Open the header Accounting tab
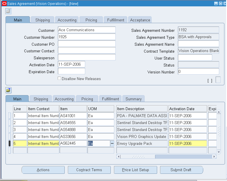227x181 pixels. tap(67, 20)
